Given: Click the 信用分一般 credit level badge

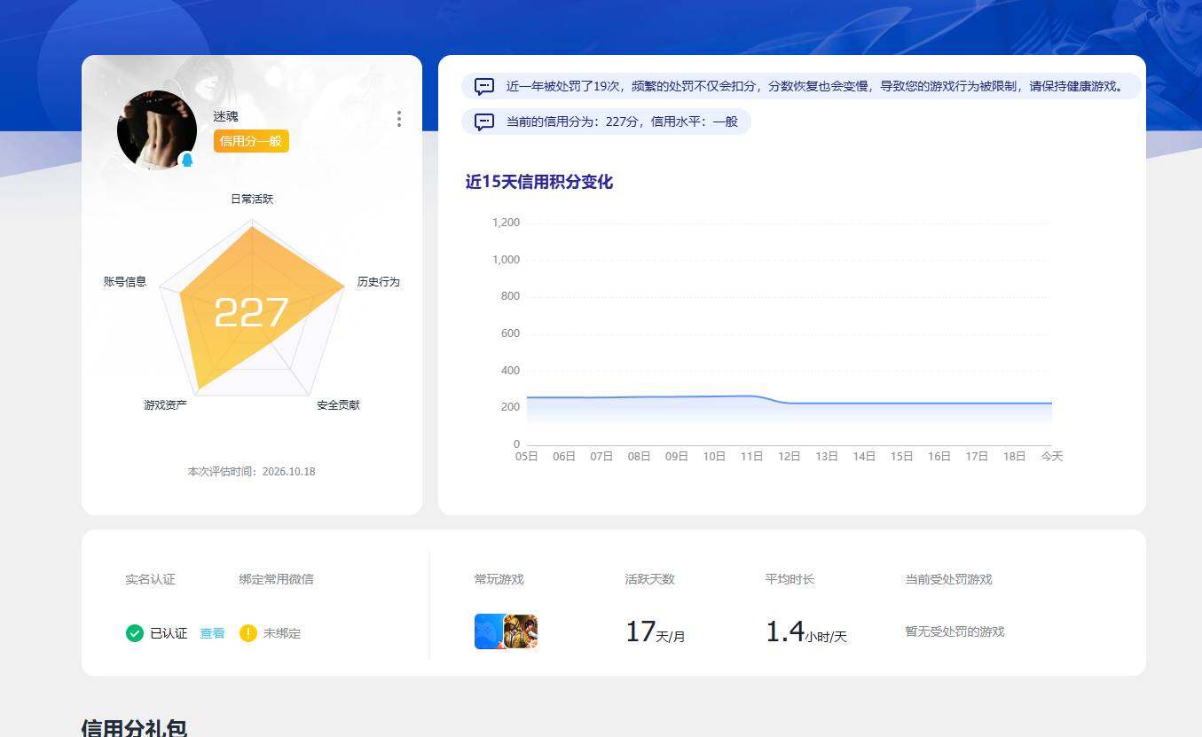Looking at the screenshot, I should pos(251,141).
